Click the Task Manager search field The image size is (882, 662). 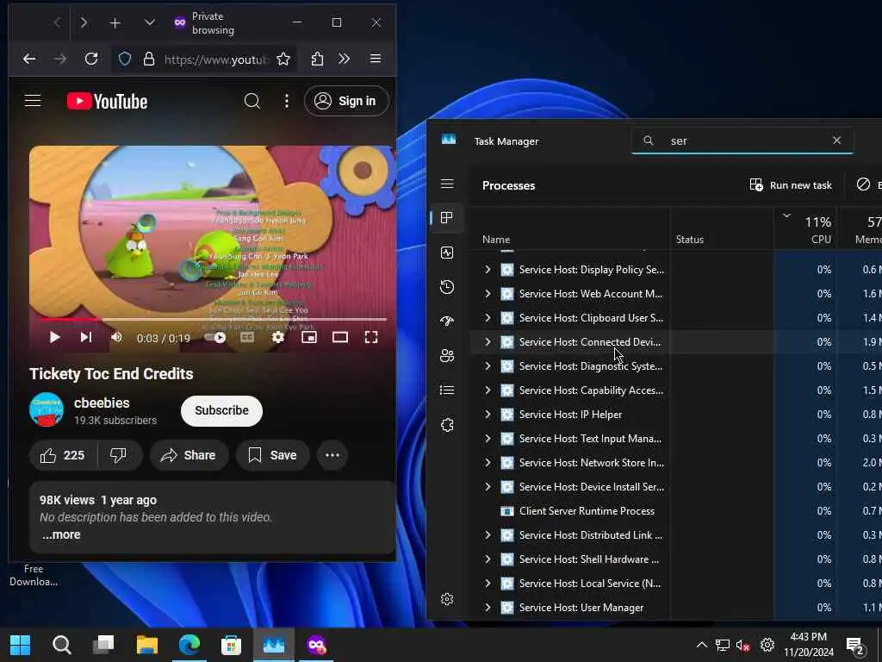click(742, 141)
